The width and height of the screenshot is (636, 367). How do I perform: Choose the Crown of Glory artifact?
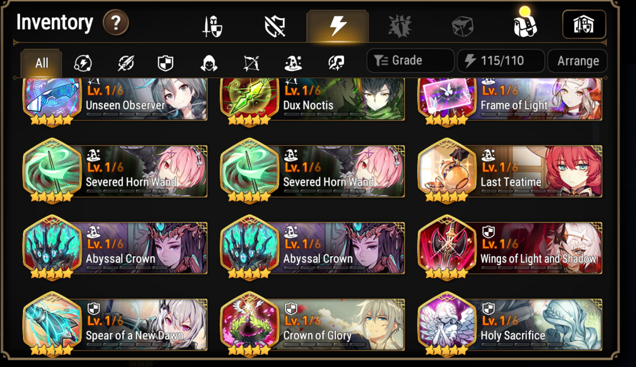312,324
